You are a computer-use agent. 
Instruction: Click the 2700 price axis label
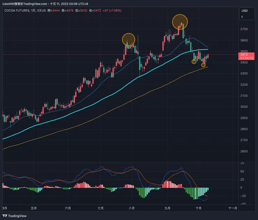click(x=244, y=140)
